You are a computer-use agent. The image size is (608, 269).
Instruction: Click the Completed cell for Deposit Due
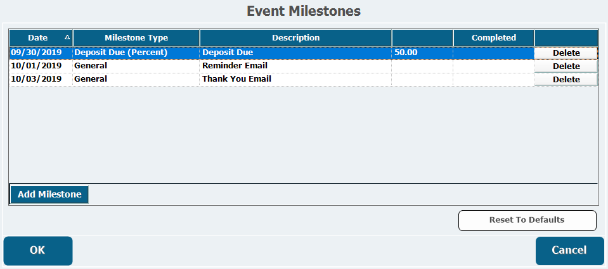(x=493, y=53)
